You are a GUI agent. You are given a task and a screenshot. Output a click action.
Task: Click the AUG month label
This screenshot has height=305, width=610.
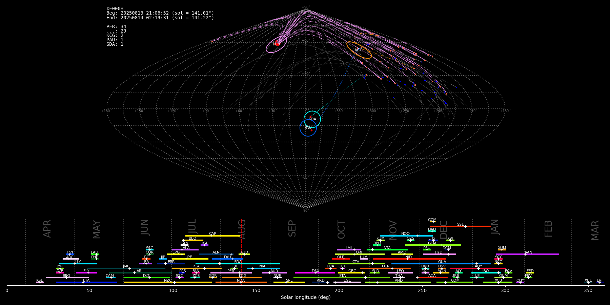point(242,229)
